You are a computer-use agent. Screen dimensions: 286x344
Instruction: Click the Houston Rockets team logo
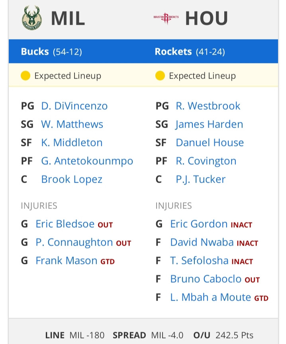tap(166, 18)
